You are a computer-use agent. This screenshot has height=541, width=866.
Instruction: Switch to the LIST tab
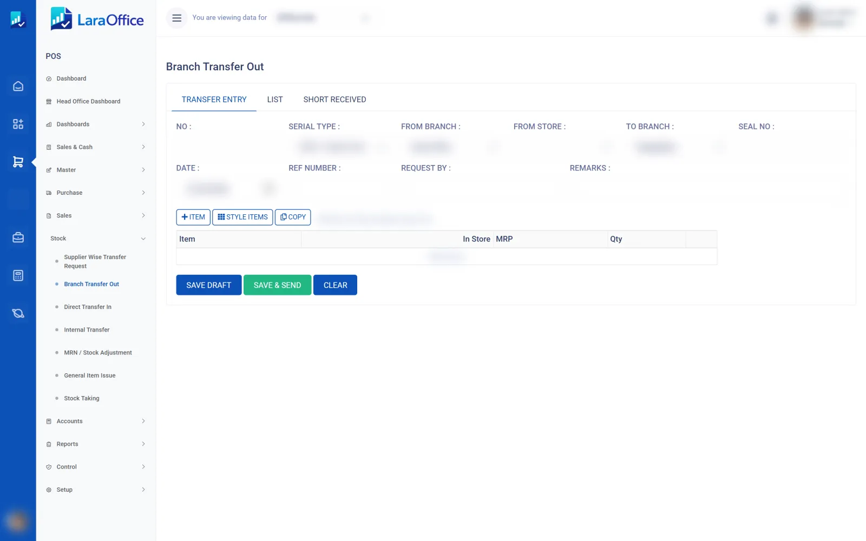[275, 100]
